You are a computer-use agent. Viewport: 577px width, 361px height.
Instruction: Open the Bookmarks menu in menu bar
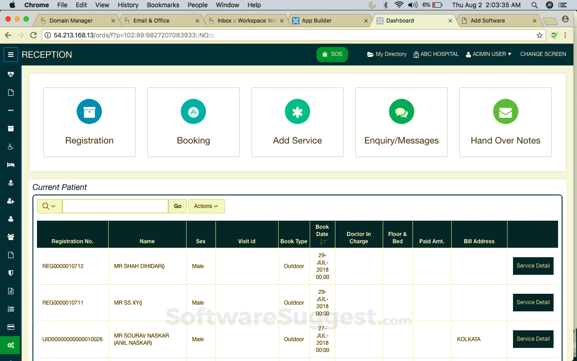(x=163, y=5)
